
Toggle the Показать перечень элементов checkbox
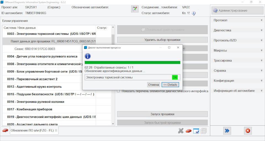118,91
